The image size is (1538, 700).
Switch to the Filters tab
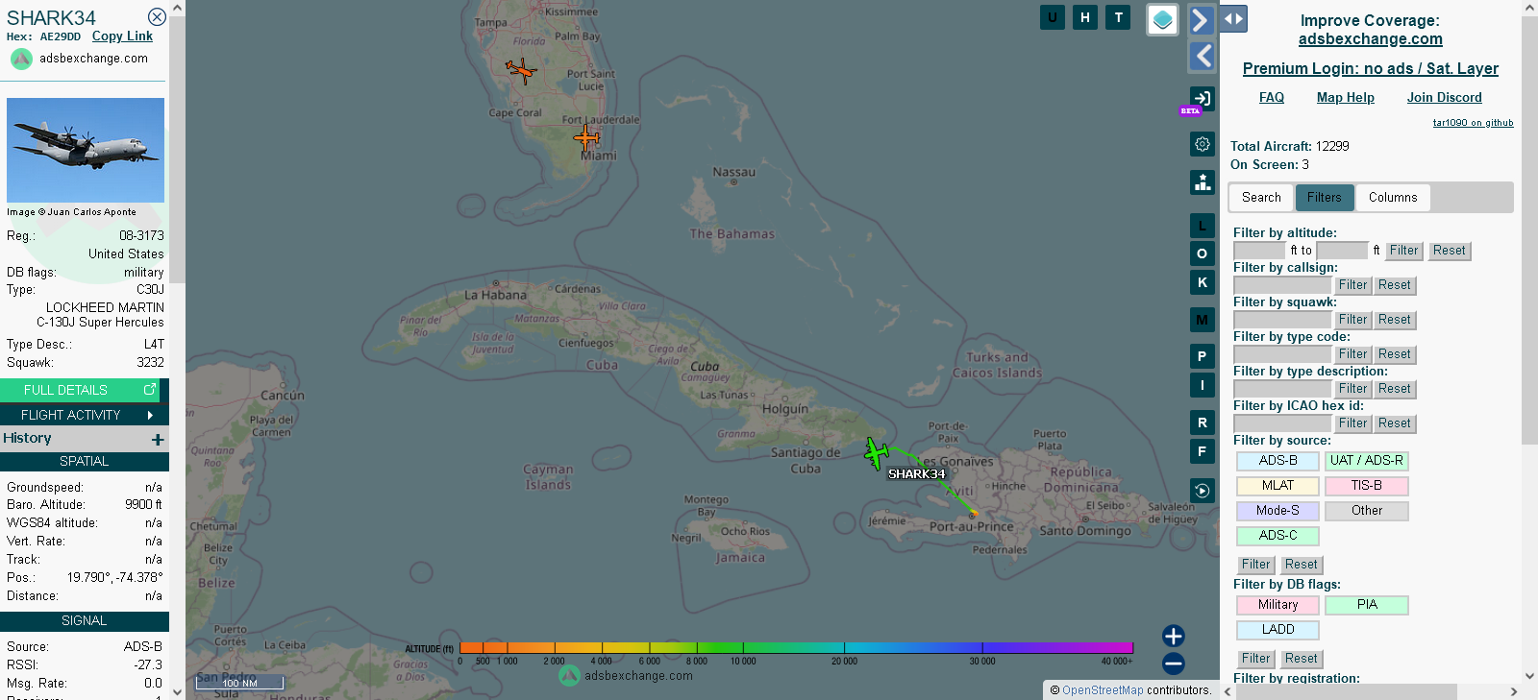coord(1325,198)
